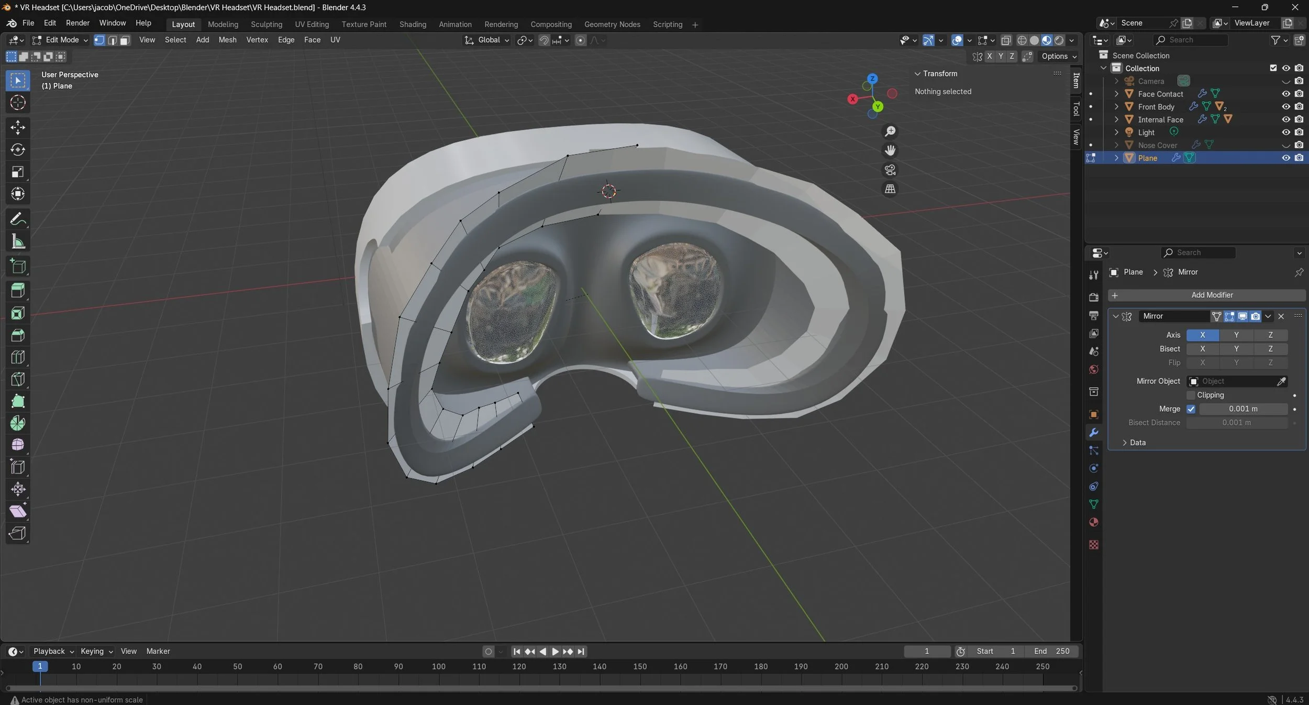This screenshot has width=1309, height=705.
Task: Activate the Loop Cut tool
Action: click(18, 357)
